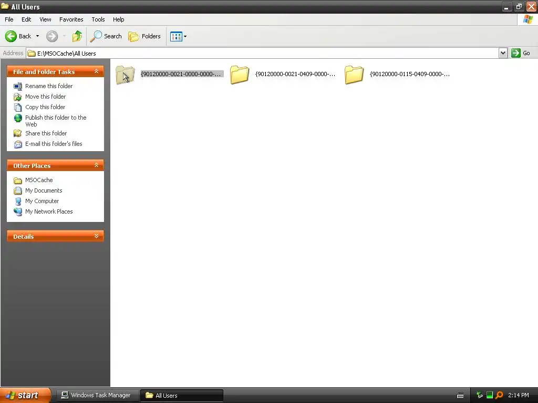
Task: Toggle the Folders tree pane
Action: [x=144, y=36]
